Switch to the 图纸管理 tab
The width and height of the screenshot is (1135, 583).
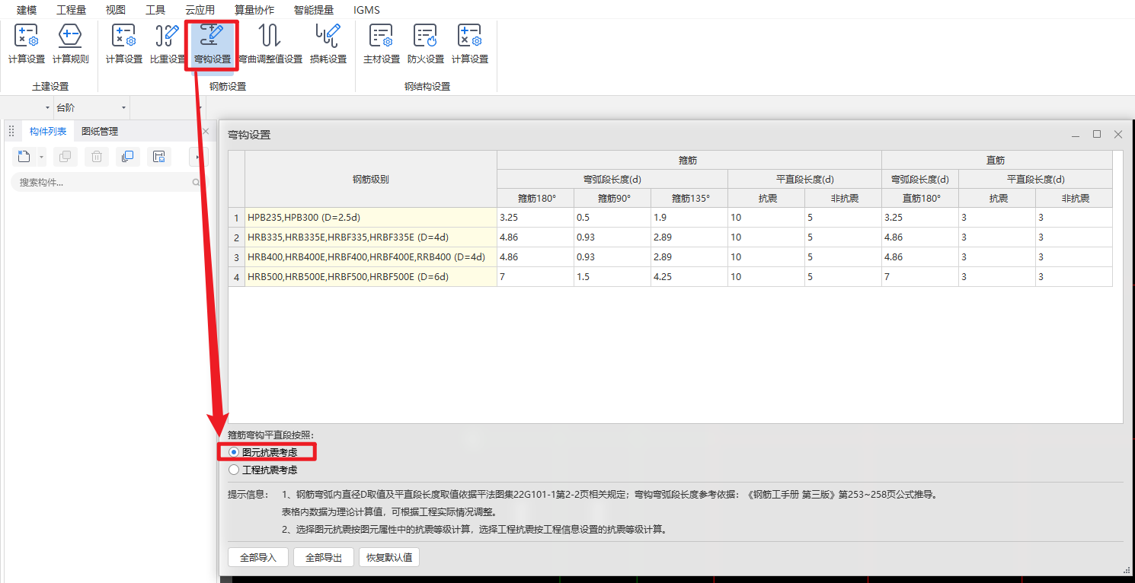[x=100, y=132]
